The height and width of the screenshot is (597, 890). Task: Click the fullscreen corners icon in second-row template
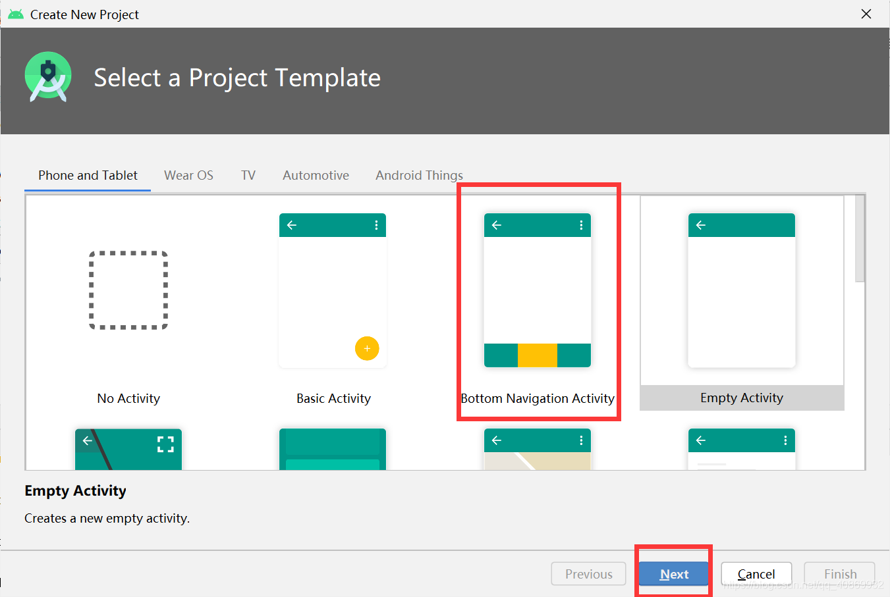pyautogui.click(x=165, y=444)
